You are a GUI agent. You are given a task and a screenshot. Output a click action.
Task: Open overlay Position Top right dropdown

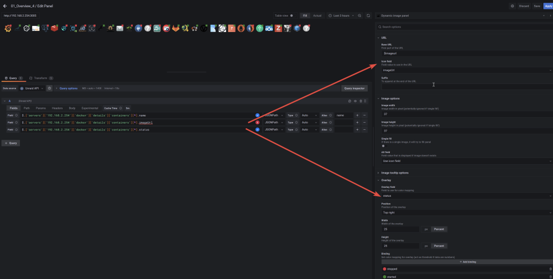pos(467,212)
